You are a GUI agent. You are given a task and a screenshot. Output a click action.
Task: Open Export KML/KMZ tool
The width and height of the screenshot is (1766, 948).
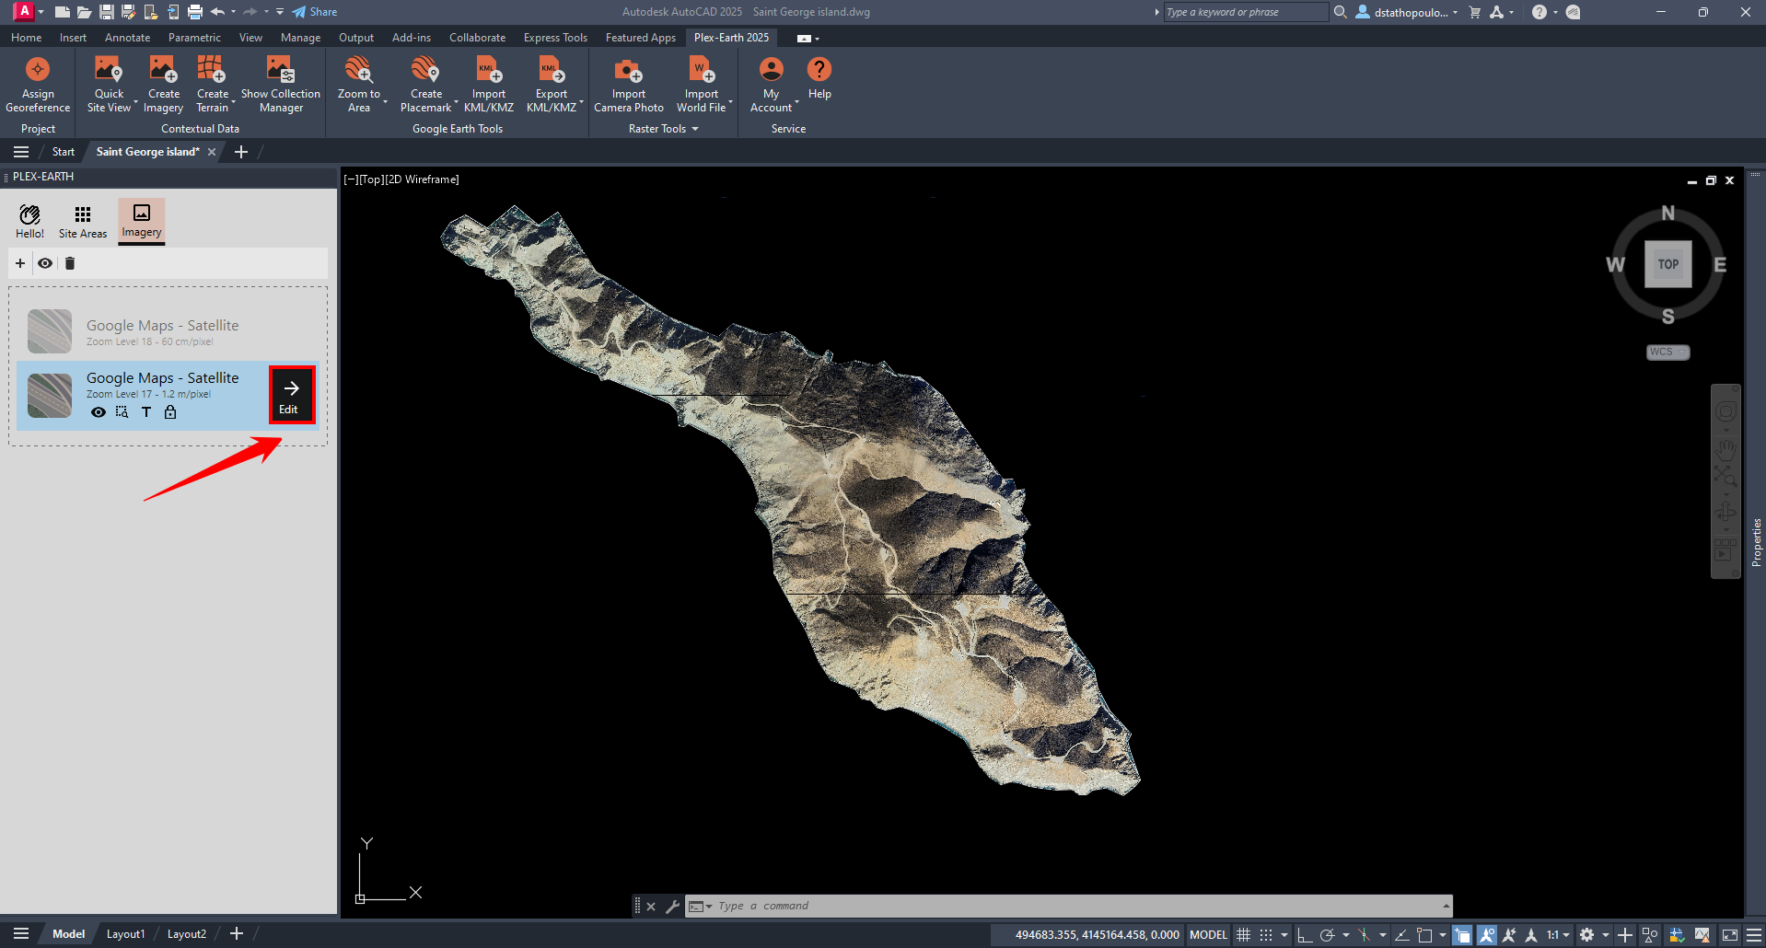point(552,84)
